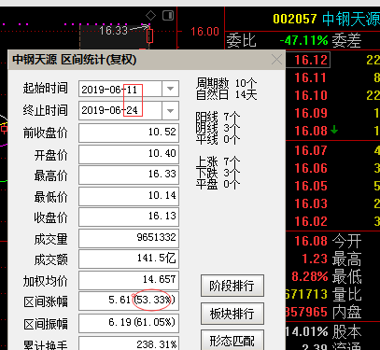Screen dimensions: 380x350
Task: Click the 量比 label
Action: [346, 294]
